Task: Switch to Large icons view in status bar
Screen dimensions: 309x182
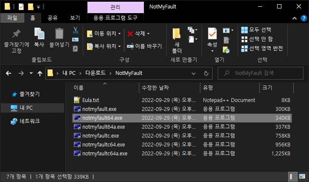Action: [x=302, y=176]
